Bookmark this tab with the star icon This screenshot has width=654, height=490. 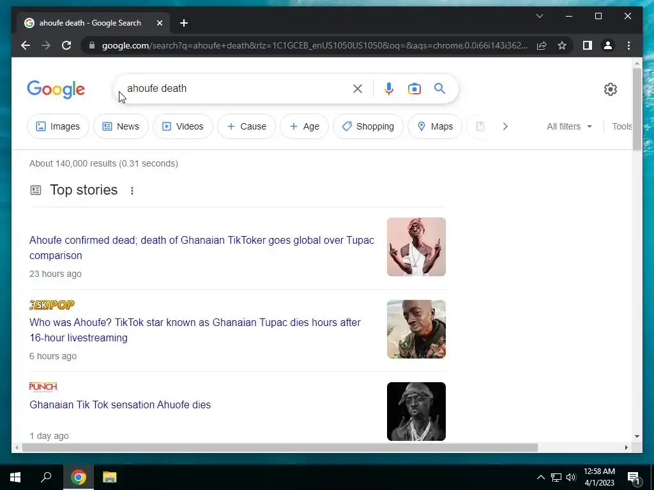(x=562, y=45)
